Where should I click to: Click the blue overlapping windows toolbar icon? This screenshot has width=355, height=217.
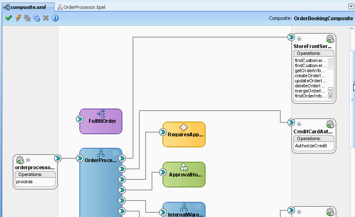(x=36, y=18)
